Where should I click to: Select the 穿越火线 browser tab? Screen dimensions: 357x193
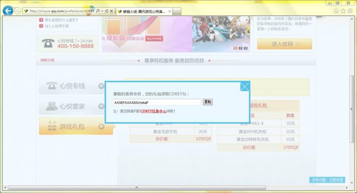(144, 11)
